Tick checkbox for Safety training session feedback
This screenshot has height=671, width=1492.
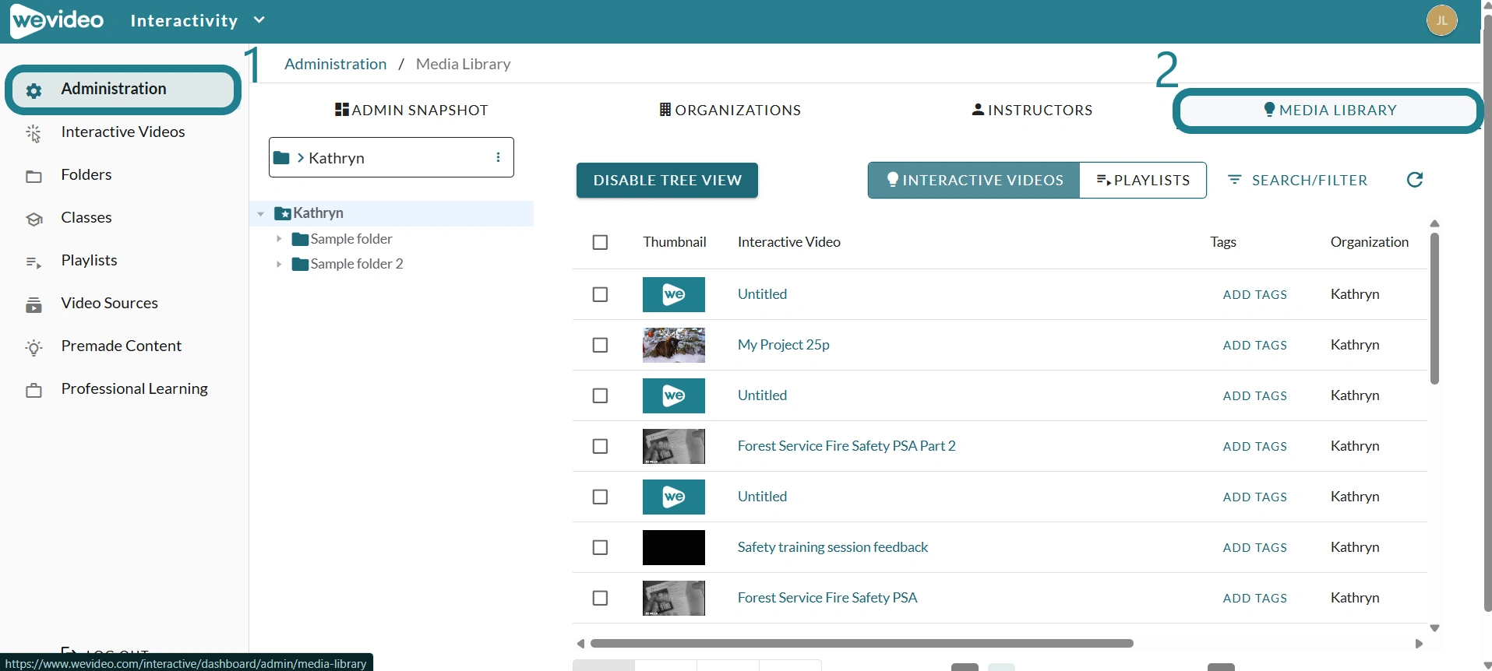pyautogui.click(x=600, y=547)
